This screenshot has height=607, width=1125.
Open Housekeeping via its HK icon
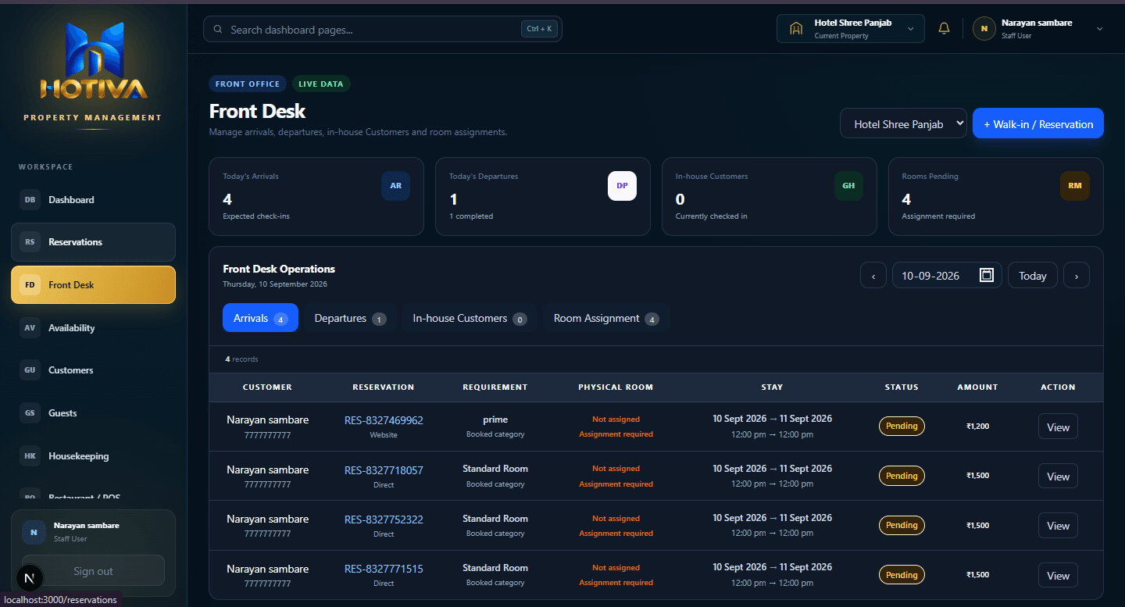[30, 456]
